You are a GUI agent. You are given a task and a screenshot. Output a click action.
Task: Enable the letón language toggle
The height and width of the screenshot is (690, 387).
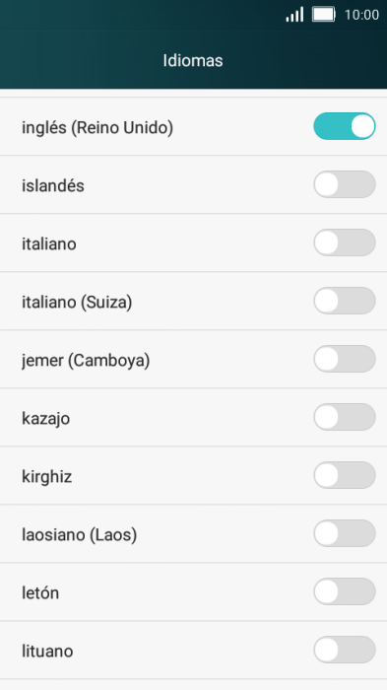click(x=345, y=591)
